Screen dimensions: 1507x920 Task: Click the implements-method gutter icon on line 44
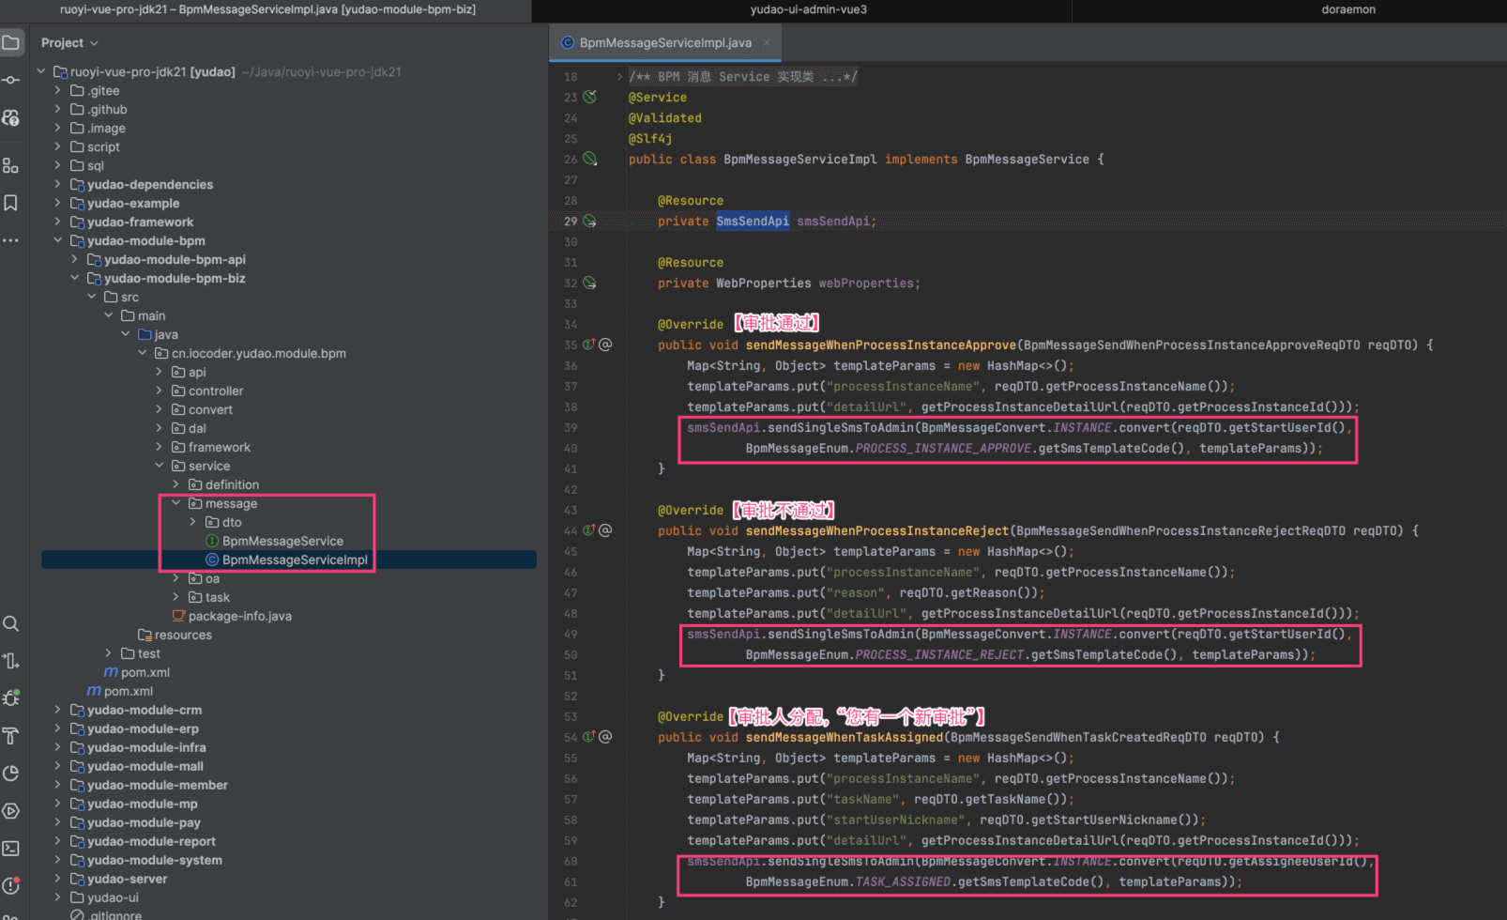pyautogui.click(x=589, y=530)
